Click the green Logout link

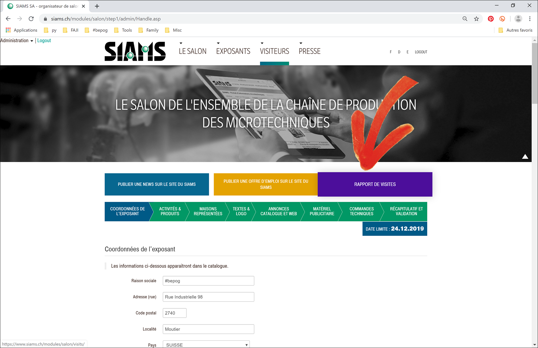pyautogui.click(x=44, y=41)
